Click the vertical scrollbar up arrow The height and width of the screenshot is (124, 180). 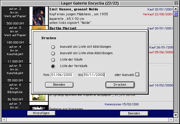[x=176, y=9]
